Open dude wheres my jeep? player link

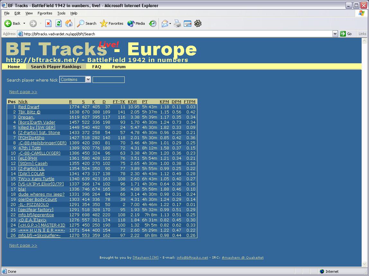click(x=41, y=194)
